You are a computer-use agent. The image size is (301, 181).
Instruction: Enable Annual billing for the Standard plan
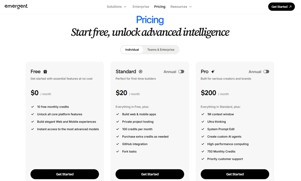[x=181, y=71]
